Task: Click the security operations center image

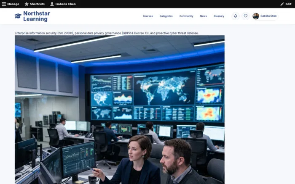Action: coord(120,110)
